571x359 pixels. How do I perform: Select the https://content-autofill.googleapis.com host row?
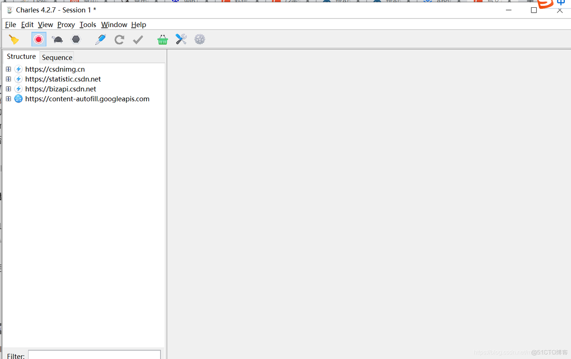[87, 99]
